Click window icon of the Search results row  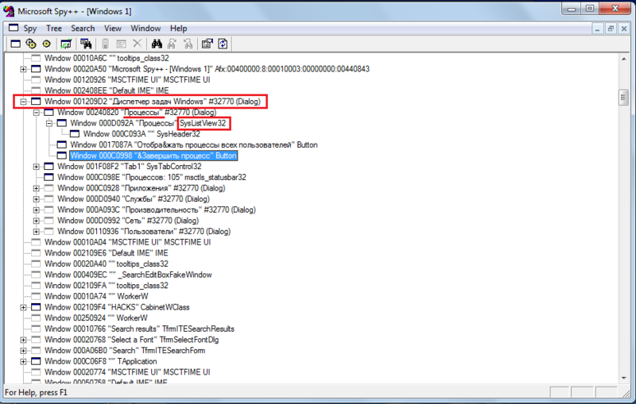(x=36, y=329)
